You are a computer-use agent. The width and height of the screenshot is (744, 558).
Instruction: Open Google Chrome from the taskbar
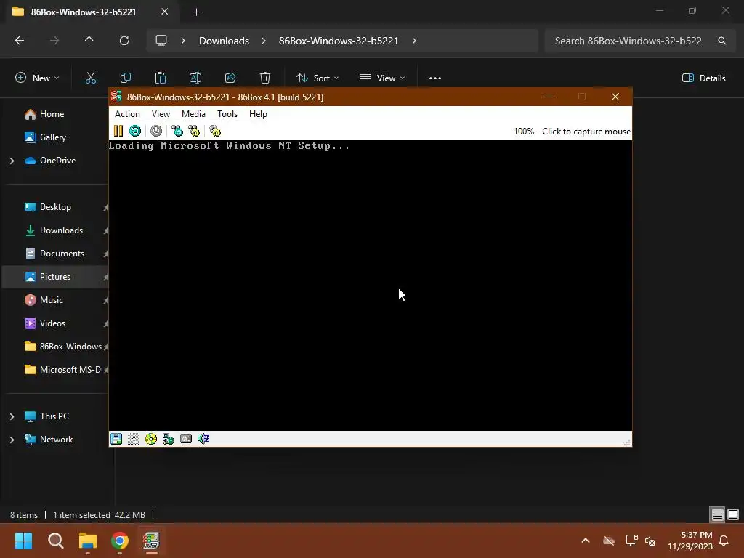[x=120, y=541]
